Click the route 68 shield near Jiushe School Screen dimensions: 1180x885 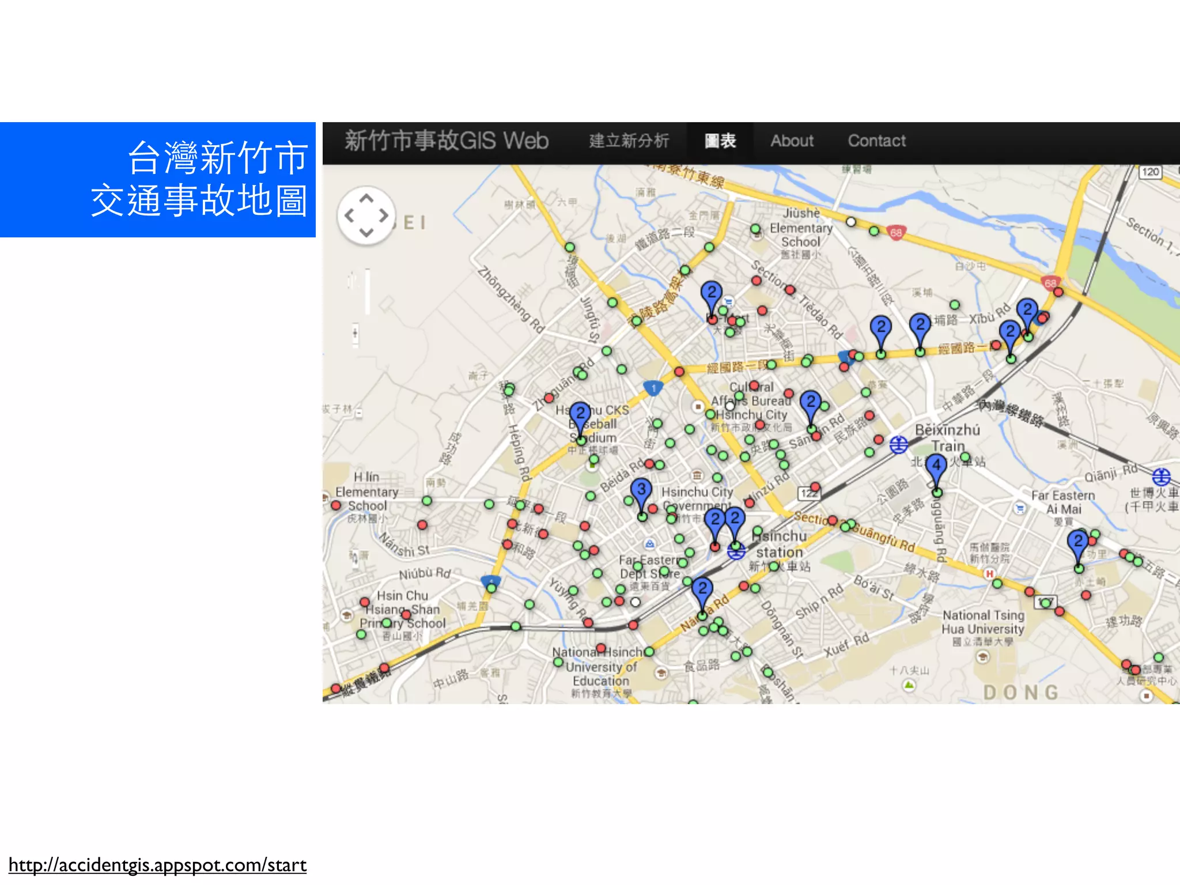tap(896, 233)
